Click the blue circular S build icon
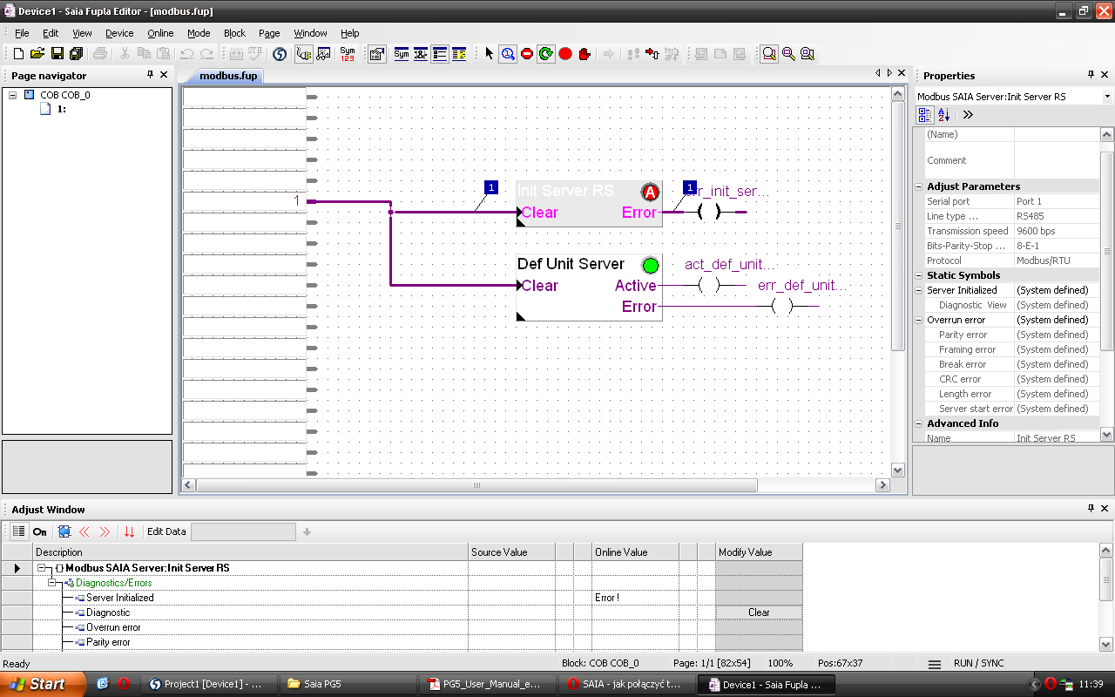The width and height of the screenshot is (1115, 697). click(280, 54)
